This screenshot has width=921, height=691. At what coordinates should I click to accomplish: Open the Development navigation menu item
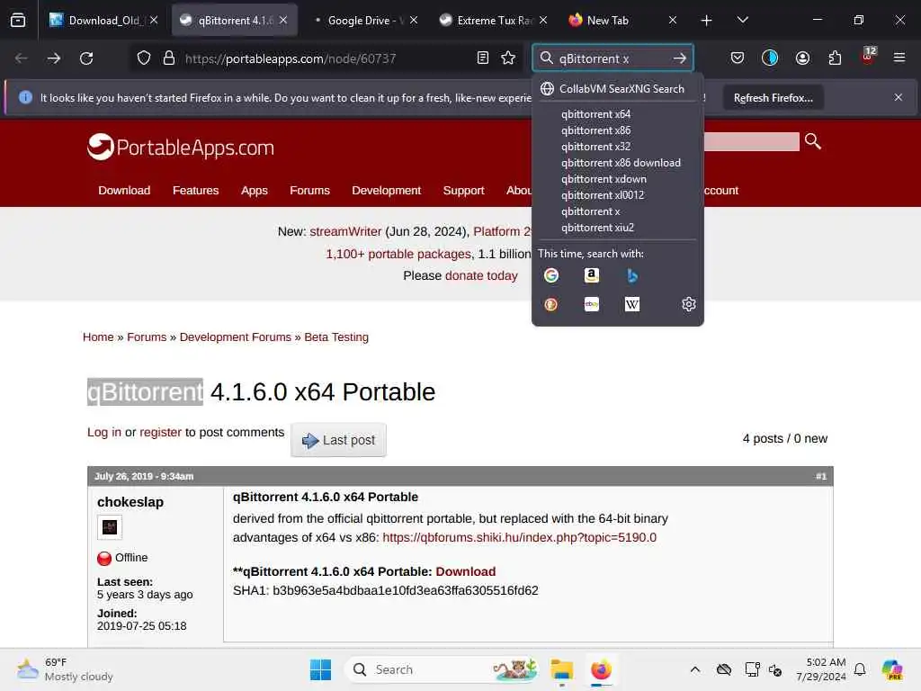click(x=387, y=191)
